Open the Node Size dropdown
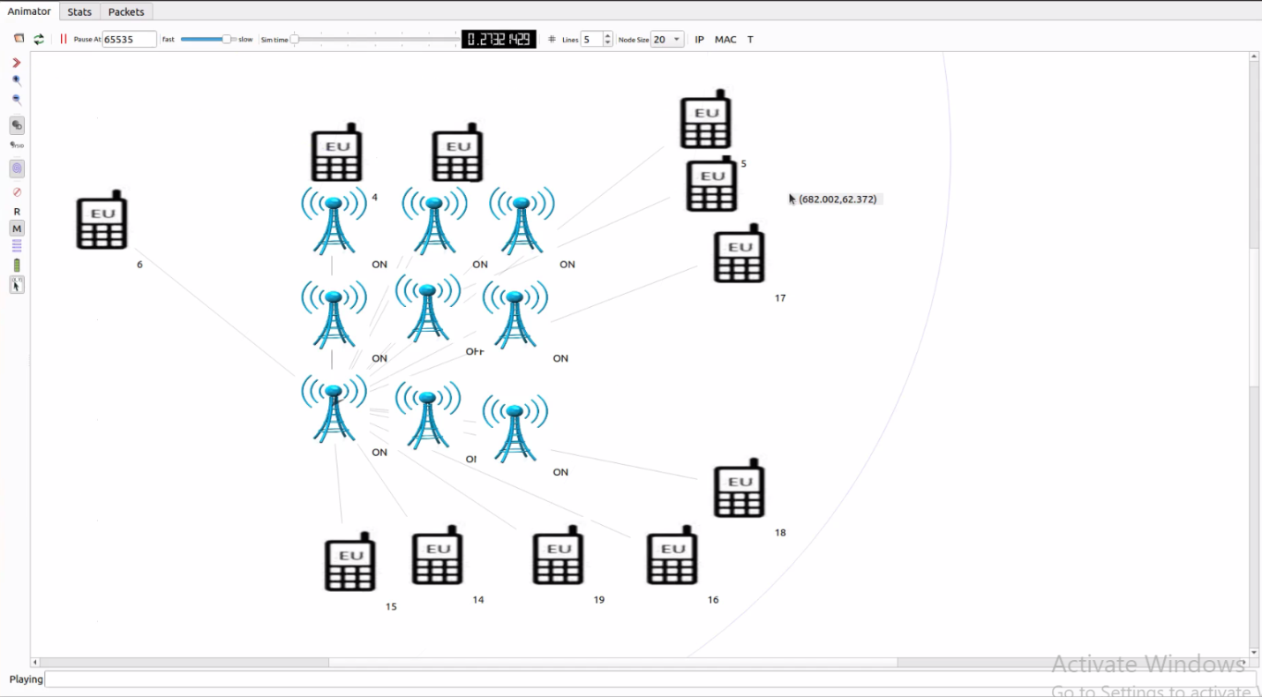 tap(677, 40)
